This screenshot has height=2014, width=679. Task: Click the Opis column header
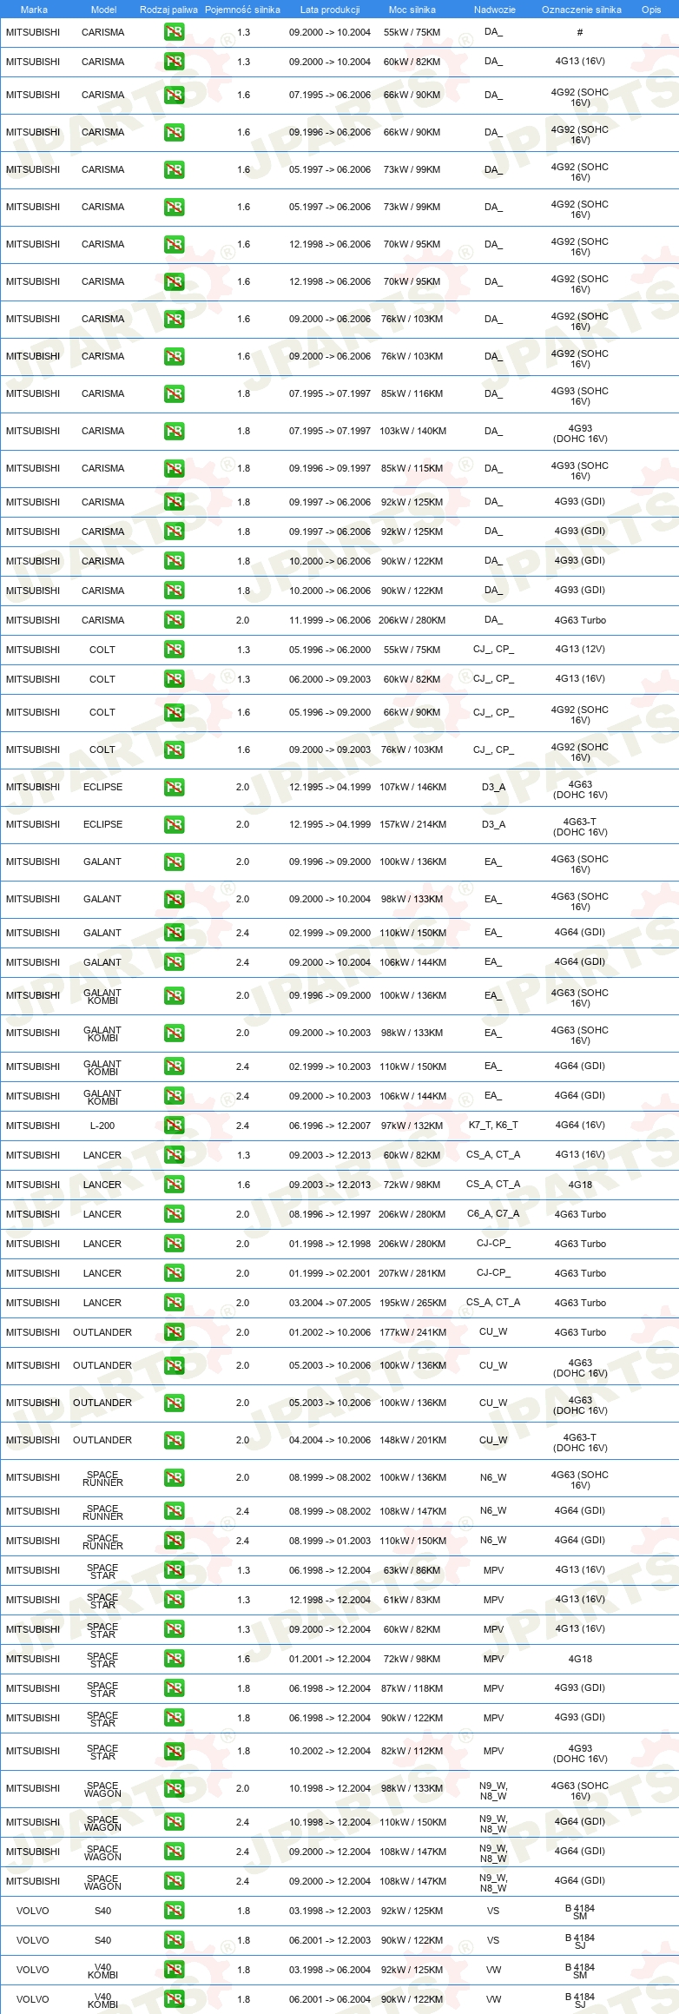(651, 10)
